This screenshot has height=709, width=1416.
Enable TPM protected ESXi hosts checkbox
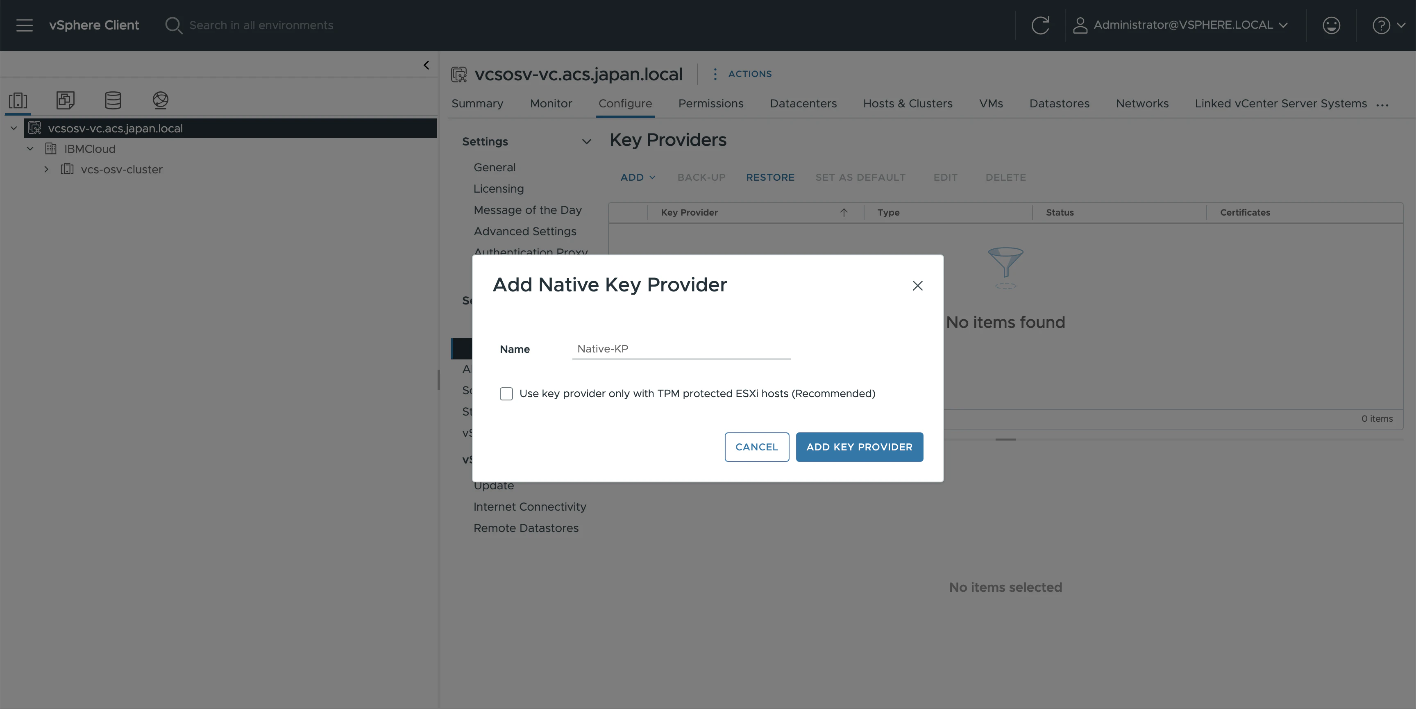(x=506, y=394)
